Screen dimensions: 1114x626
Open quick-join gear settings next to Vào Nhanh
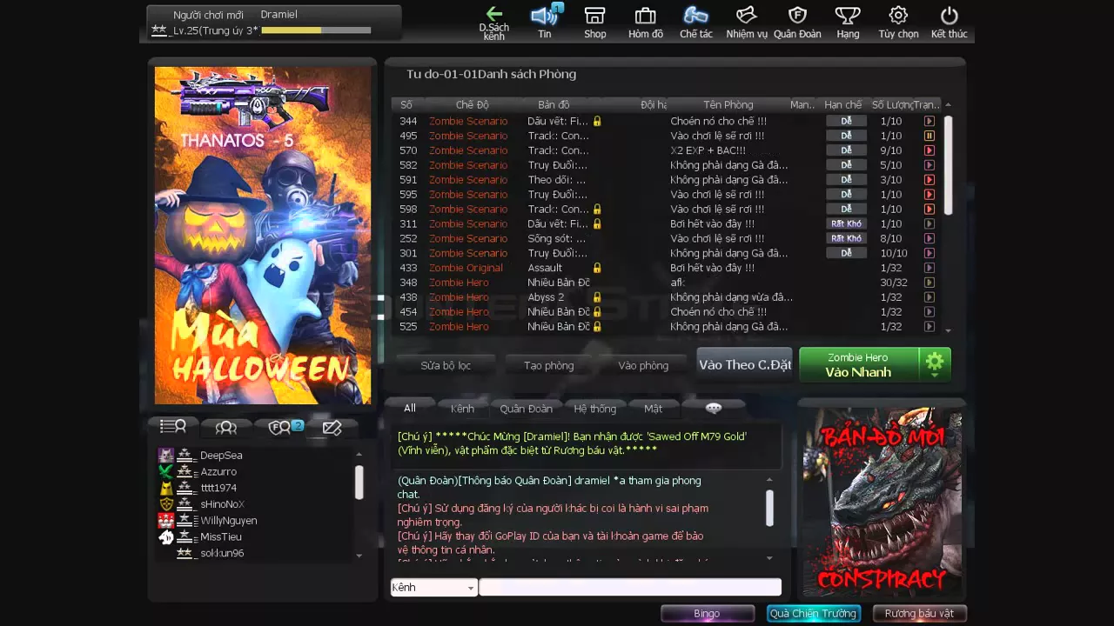coord(935,363)
